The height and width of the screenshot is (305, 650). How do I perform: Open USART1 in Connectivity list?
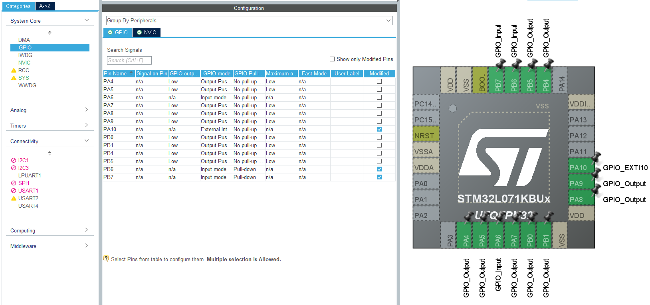tap(28, 191)
